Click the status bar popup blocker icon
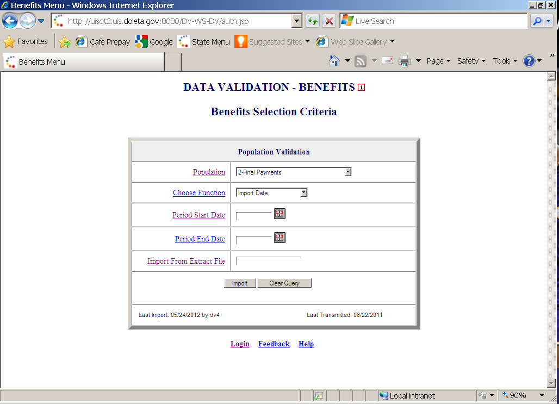This screenshot has width=559, height=404. point(319,395)
